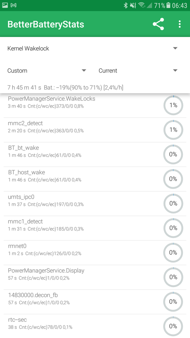
Task: Tap the Bluetooth icon in status bar
Action: click(126, 5)
